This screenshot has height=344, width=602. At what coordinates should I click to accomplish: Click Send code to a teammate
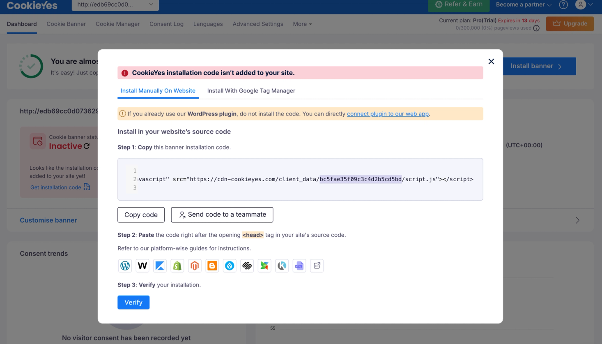(x=222, y=215)
